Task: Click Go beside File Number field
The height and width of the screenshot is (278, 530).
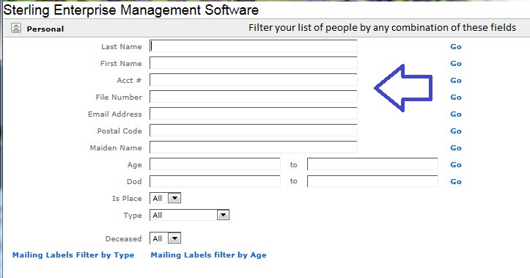Action: tap(456, 98)
